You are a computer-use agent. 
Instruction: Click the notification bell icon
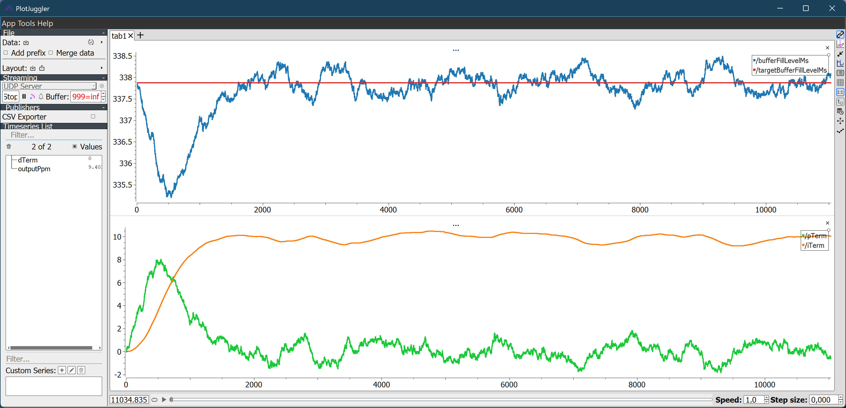41,96
